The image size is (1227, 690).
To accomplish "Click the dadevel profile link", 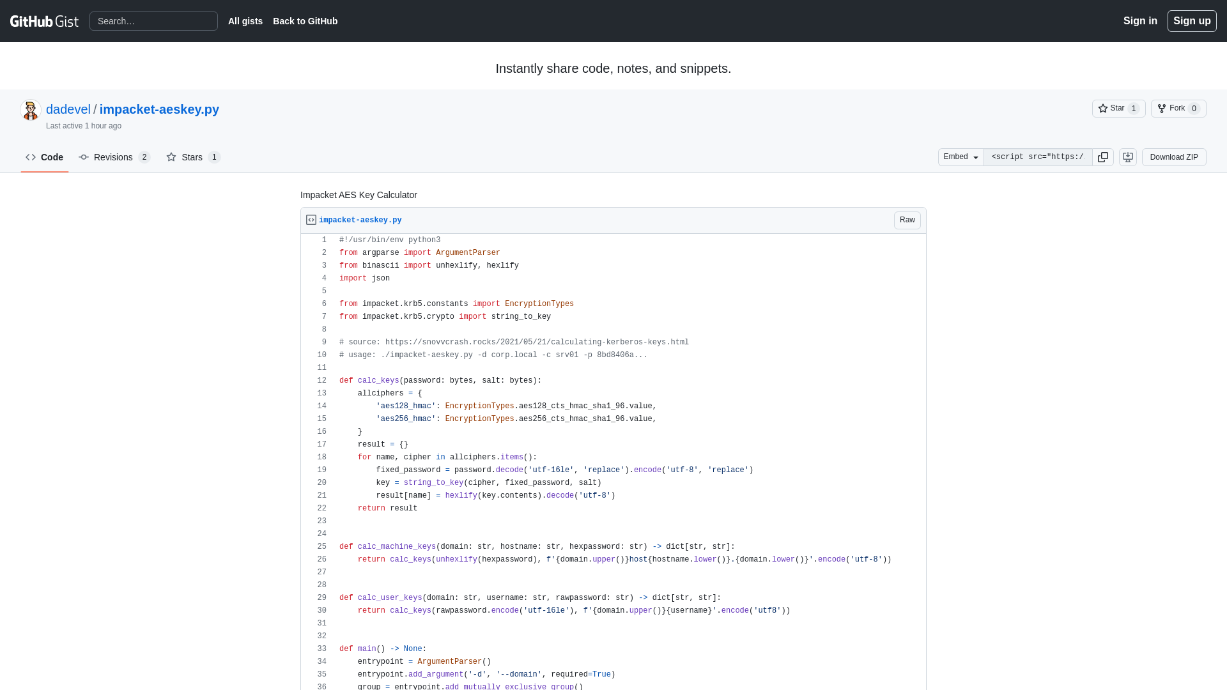I will pyautogui.click(x=67, y=109).
